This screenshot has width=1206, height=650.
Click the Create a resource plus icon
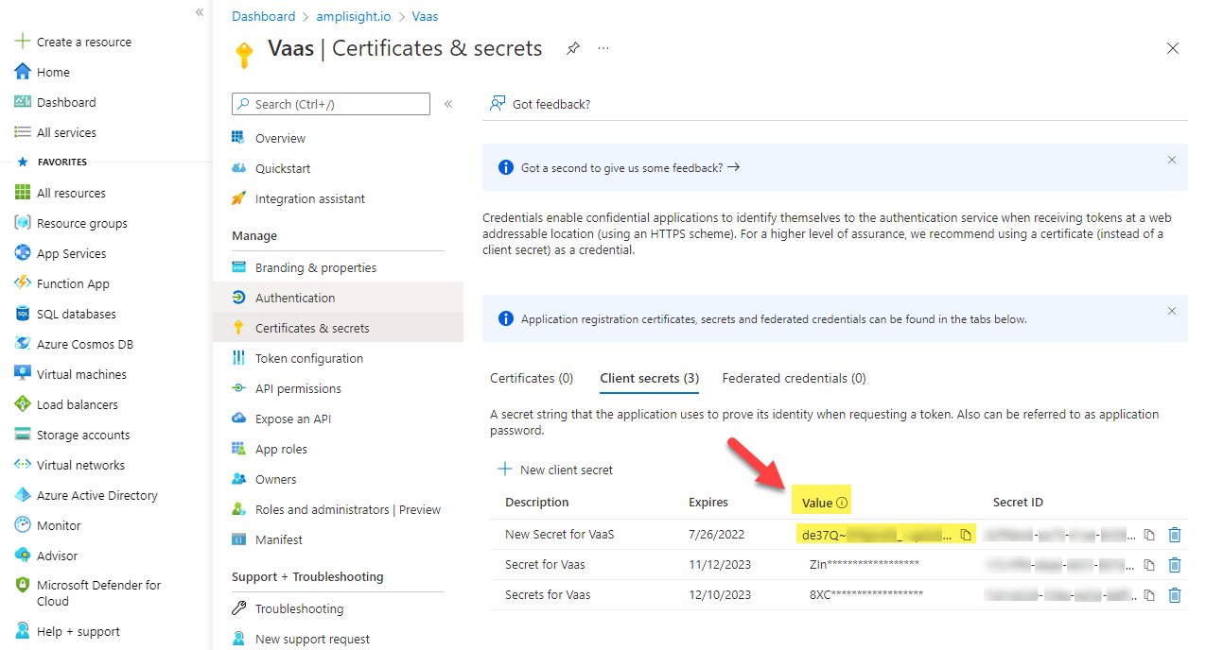point(23,42)
